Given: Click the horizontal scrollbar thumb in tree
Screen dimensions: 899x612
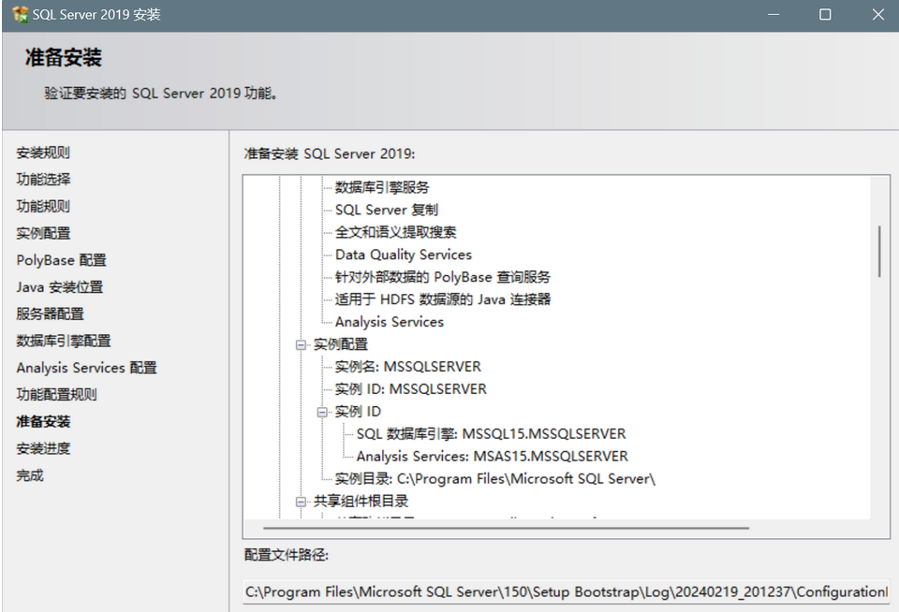Looking at the screenshot, I should (507, 528).
